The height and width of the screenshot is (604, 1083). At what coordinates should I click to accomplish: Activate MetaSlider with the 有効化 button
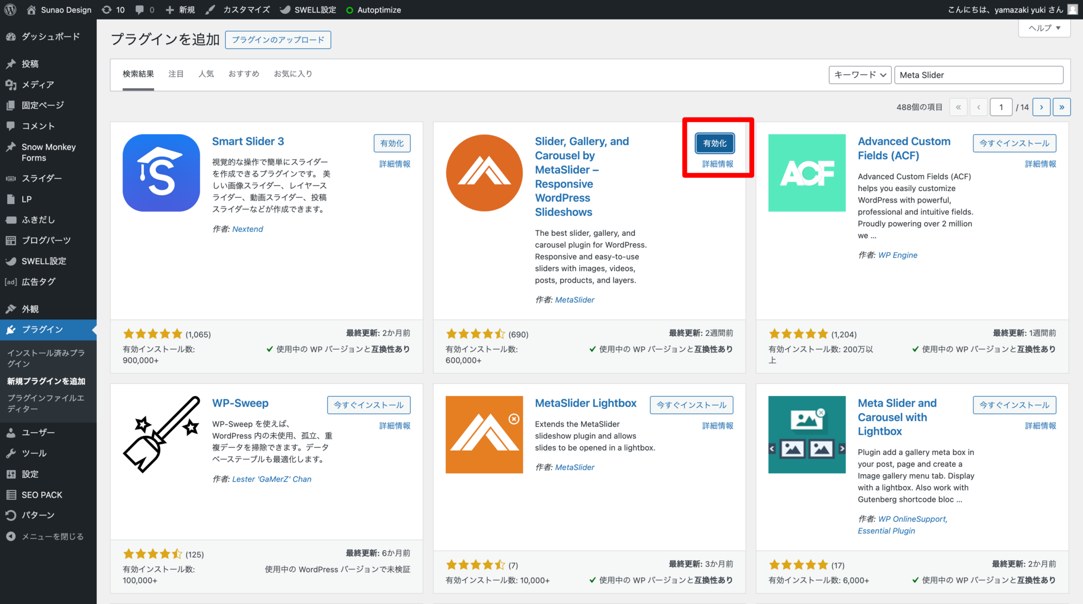coord(715,143)
